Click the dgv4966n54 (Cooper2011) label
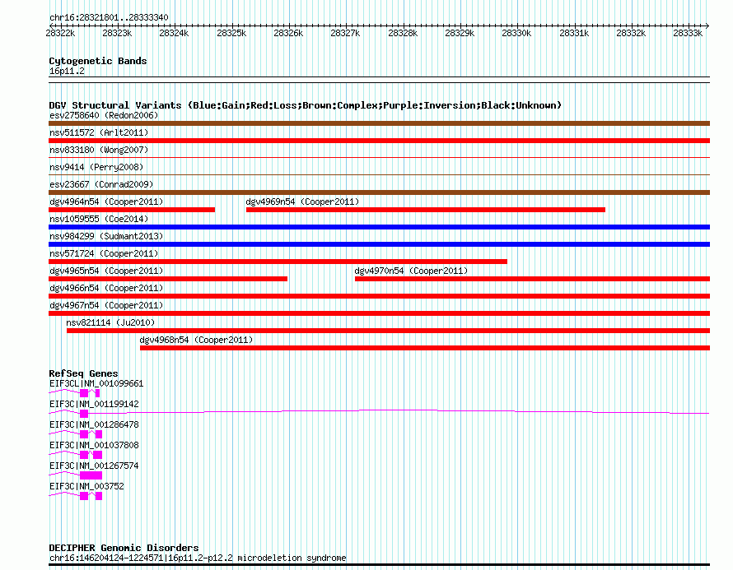The width and height of the screenshot is (733, 570). tap(106, 288)
